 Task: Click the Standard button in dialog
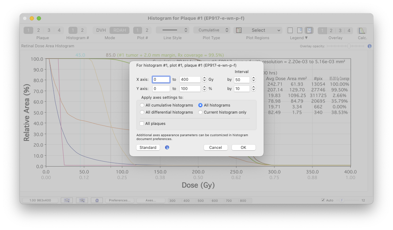(148, 147)
